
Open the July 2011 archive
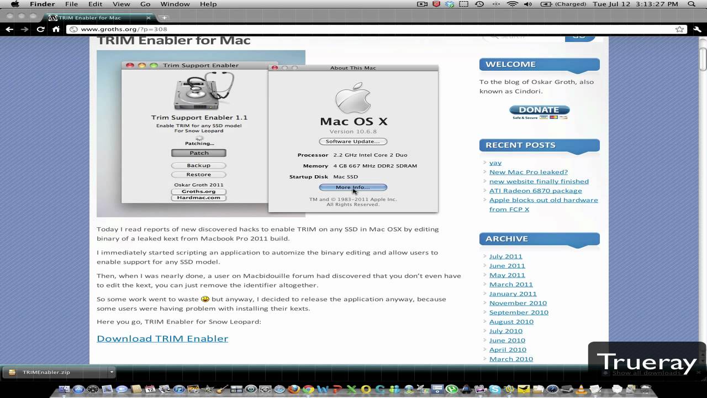click(506, 256)
